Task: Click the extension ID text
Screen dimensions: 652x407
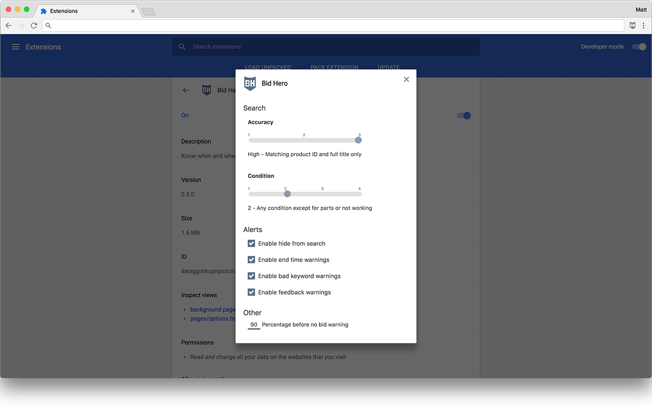Action: point(208,271)
